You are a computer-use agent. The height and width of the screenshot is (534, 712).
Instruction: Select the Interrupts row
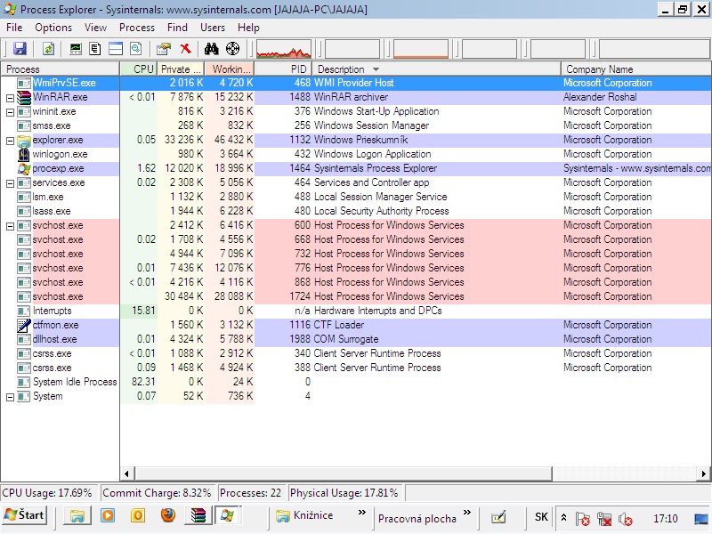356,311
